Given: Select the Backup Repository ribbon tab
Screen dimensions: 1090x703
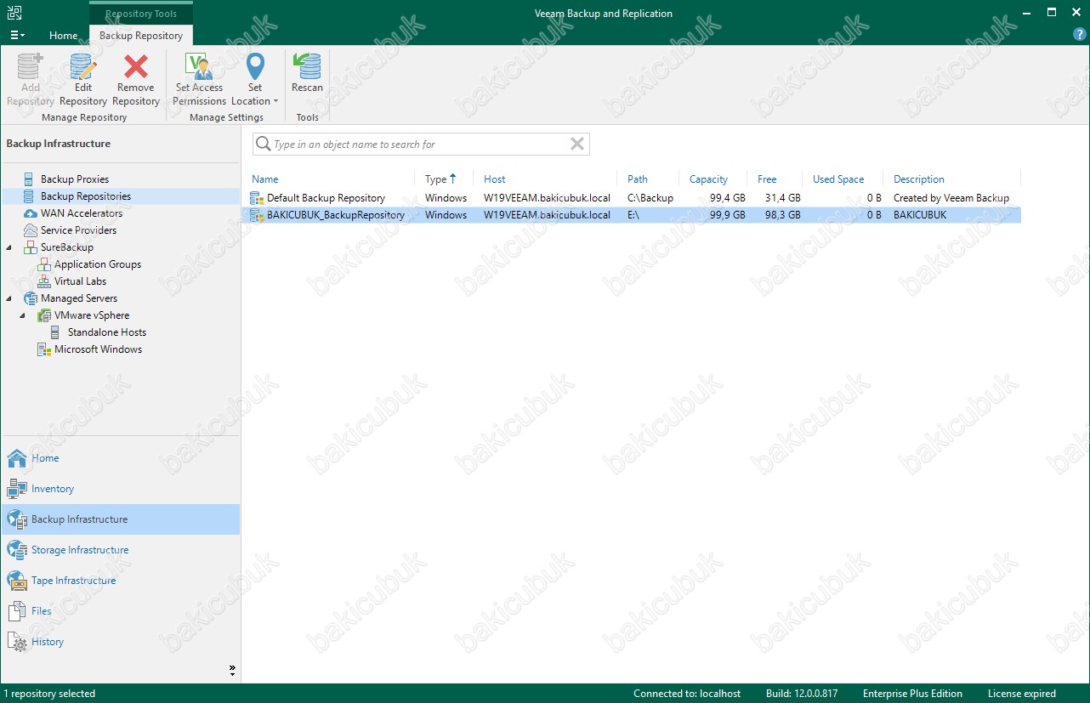Looking at the screenshot, I should (141, 36).
